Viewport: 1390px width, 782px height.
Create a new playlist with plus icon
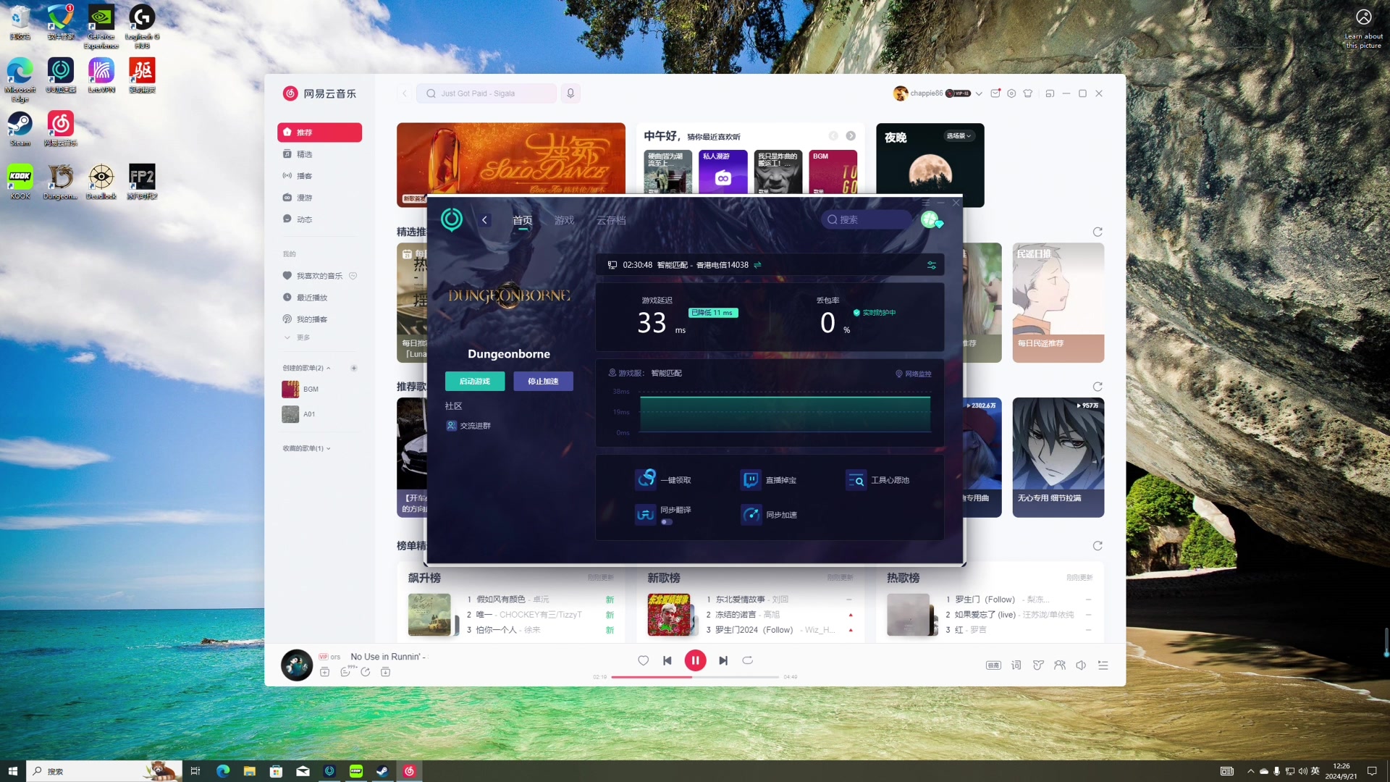pyautogui.click(x=354, y=368)
